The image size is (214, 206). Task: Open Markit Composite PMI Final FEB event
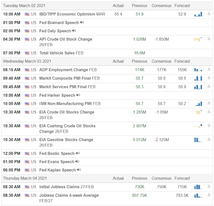tap(70, 78)
